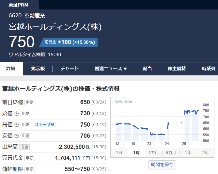This screenshot has height=174, width=218.
Task: Click the clock icon beside 安値
Action: tap(17, 136)
